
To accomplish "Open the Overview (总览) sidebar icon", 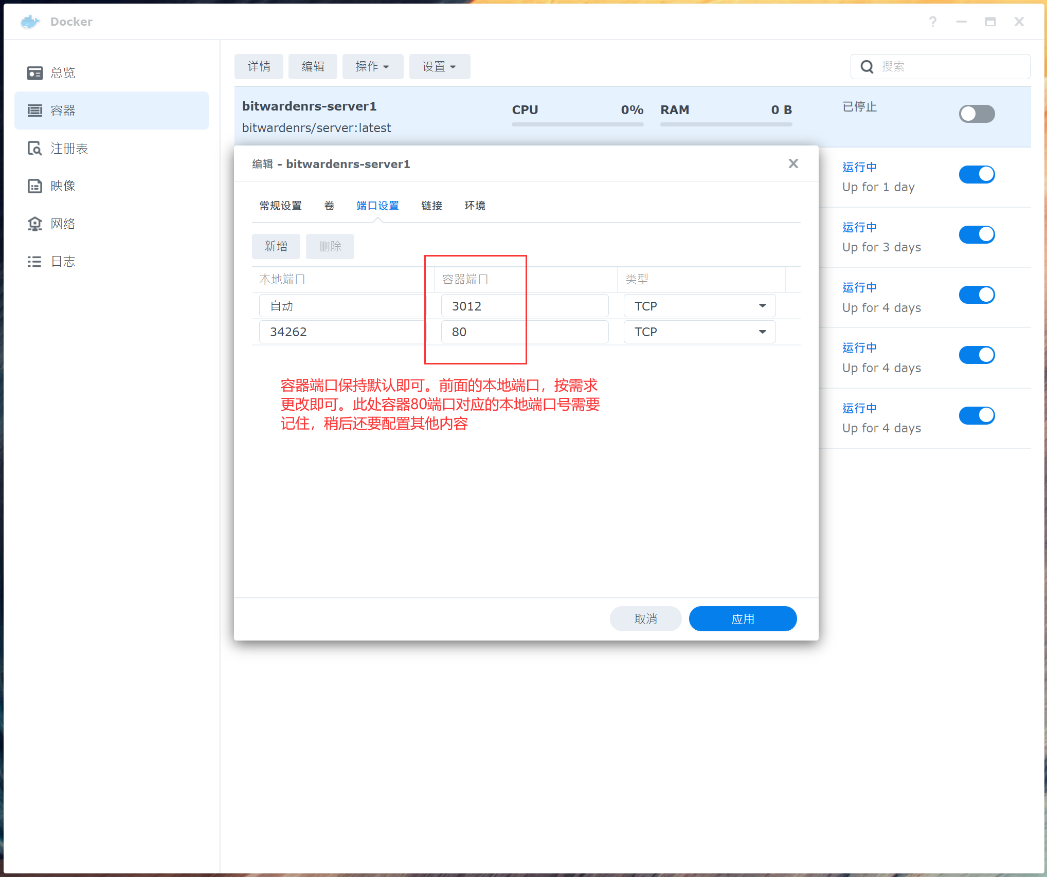I will 34,73.
